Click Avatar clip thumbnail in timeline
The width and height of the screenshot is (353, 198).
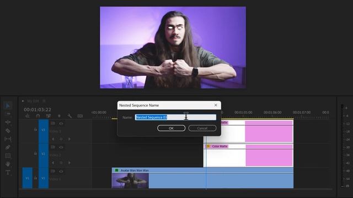pos(130,181)
